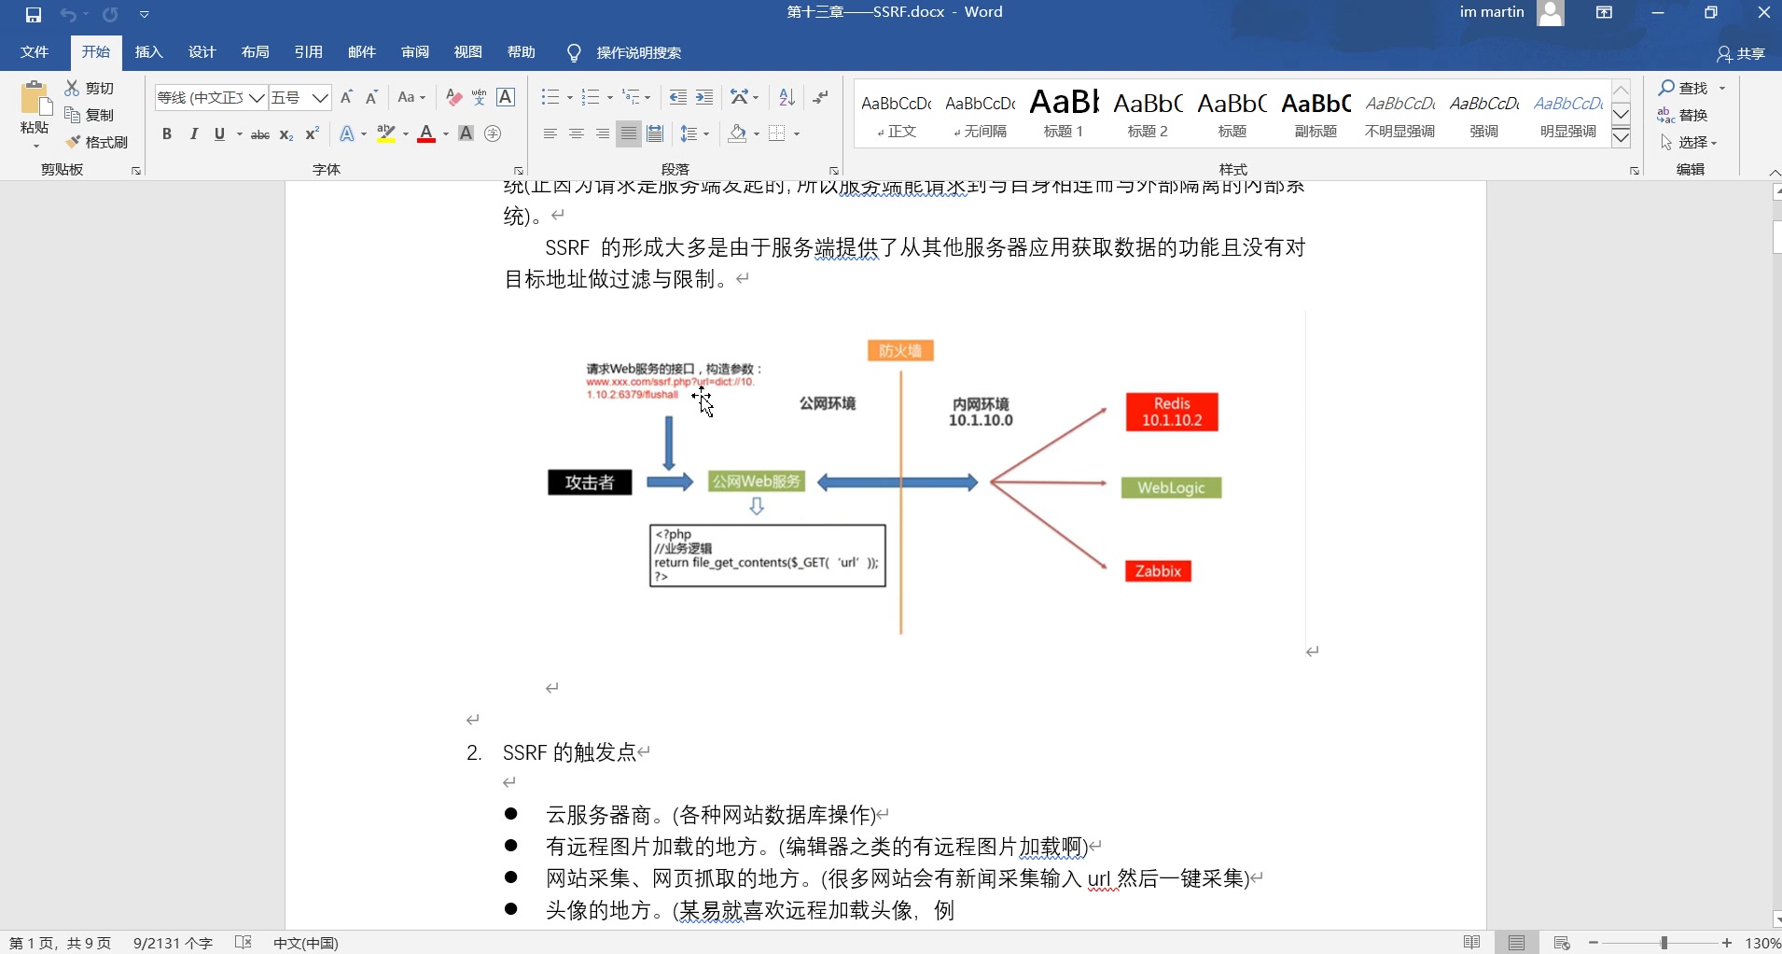Toggle Italic formatting

click(x=193, y=134)
